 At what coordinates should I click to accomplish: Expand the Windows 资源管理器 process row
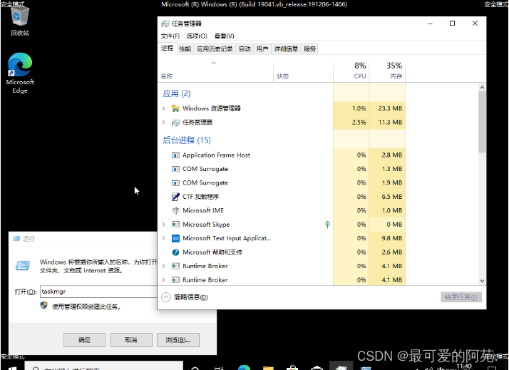164,108
